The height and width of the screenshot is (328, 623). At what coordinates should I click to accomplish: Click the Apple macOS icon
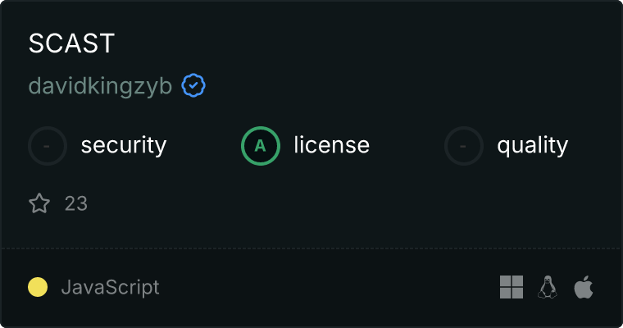pyautogui.click(x=584, y=287)
